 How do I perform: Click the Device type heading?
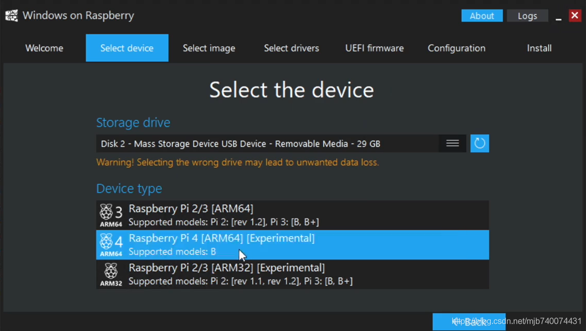point(129,188)
